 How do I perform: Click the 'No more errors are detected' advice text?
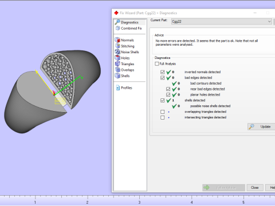(x=207, y=42)
